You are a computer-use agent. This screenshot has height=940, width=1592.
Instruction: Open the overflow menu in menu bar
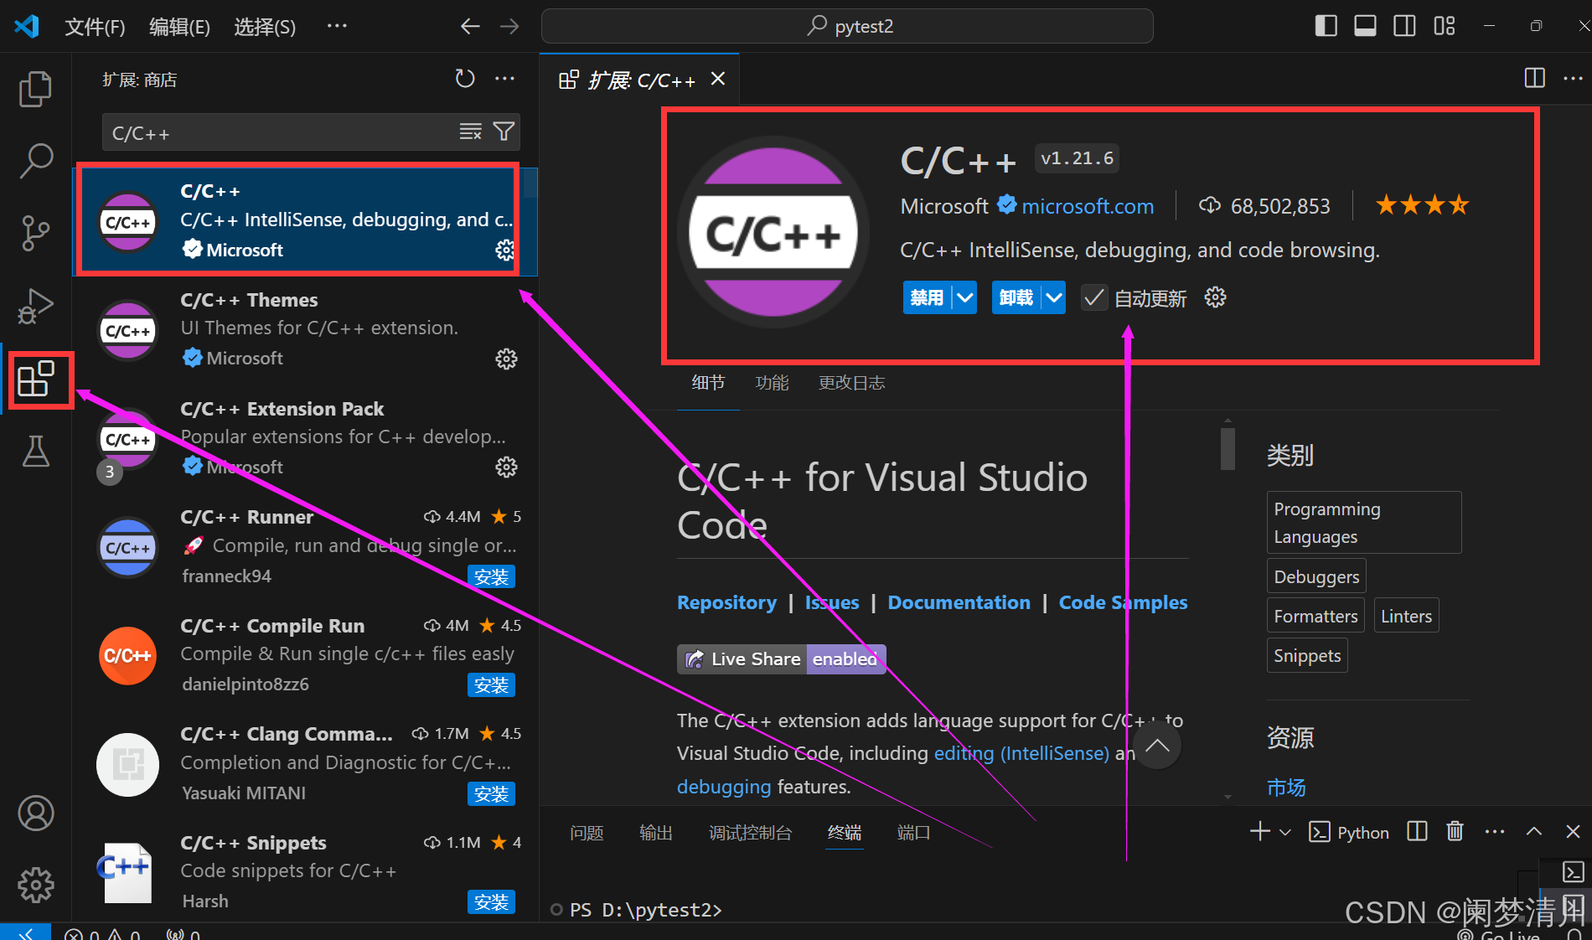point(337,26)
